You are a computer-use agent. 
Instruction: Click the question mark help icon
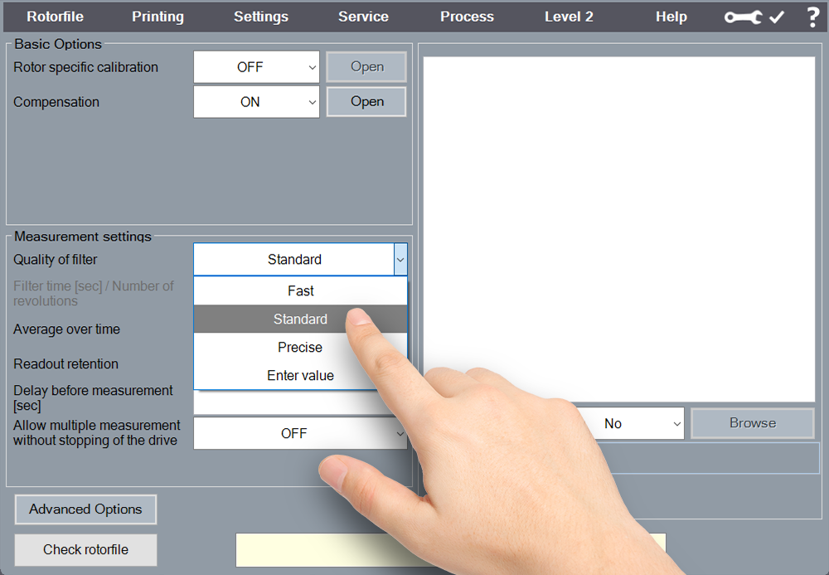point(812,17)
